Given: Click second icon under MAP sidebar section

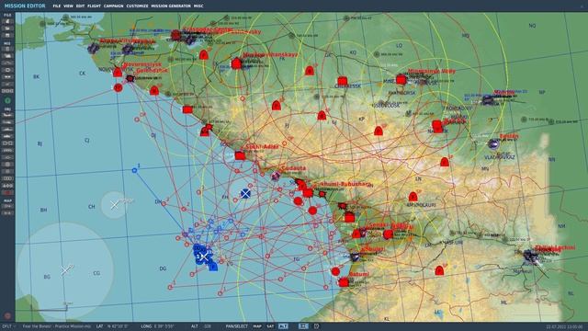Looking at the screenshot, I should pyautogui.click(x=7, y=213).
